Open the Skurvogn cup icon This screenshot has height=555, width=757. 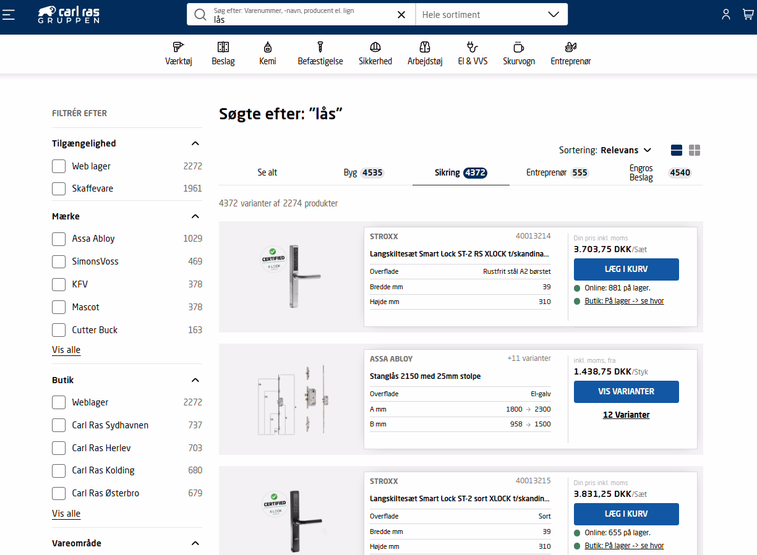coord(518,47)
